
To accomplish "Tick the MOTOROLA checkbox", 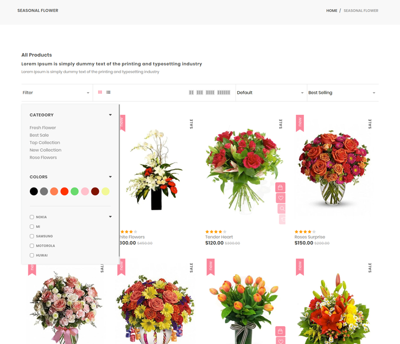I will [32, 246].
